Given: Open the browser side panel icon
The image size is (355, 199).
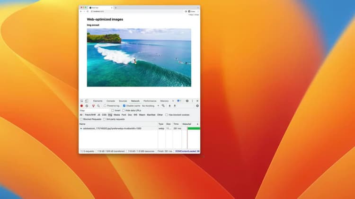Looking at the screenshot, I should (x=186, y=11).
